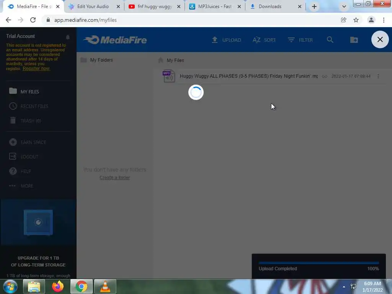Close the MP3Juices tab
This screenshot has height=294, width=392.
(x=239, y=7)
